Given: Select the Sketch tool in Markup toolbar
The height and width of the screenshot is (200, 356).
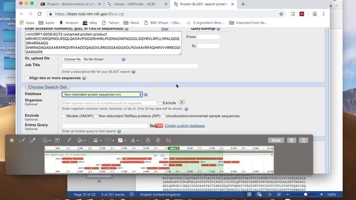Looking at the screenshot, I should 22,141.
